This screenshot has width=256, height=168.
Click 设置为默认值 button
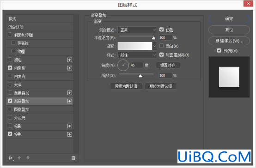click(x=126, y=86)
